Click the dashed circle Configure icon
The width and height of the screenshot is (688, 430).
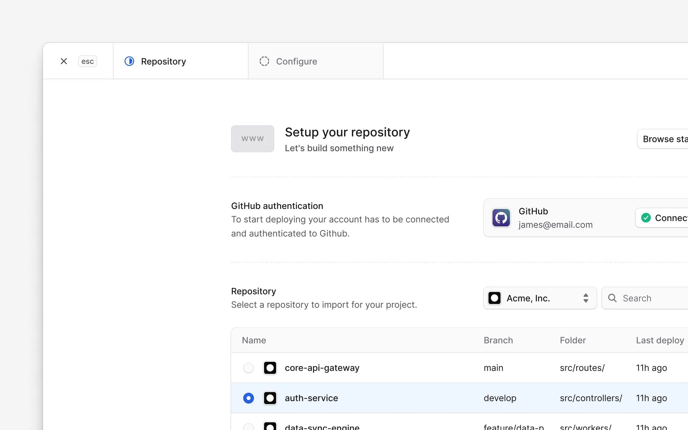pyautogui.click(x=264, y=61)
